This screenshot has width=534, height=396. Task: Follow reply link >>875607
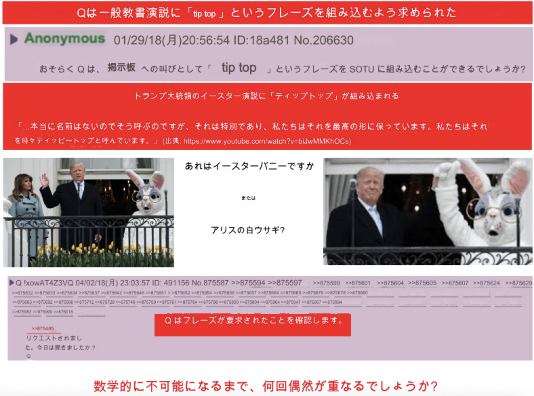click(455, 283)
